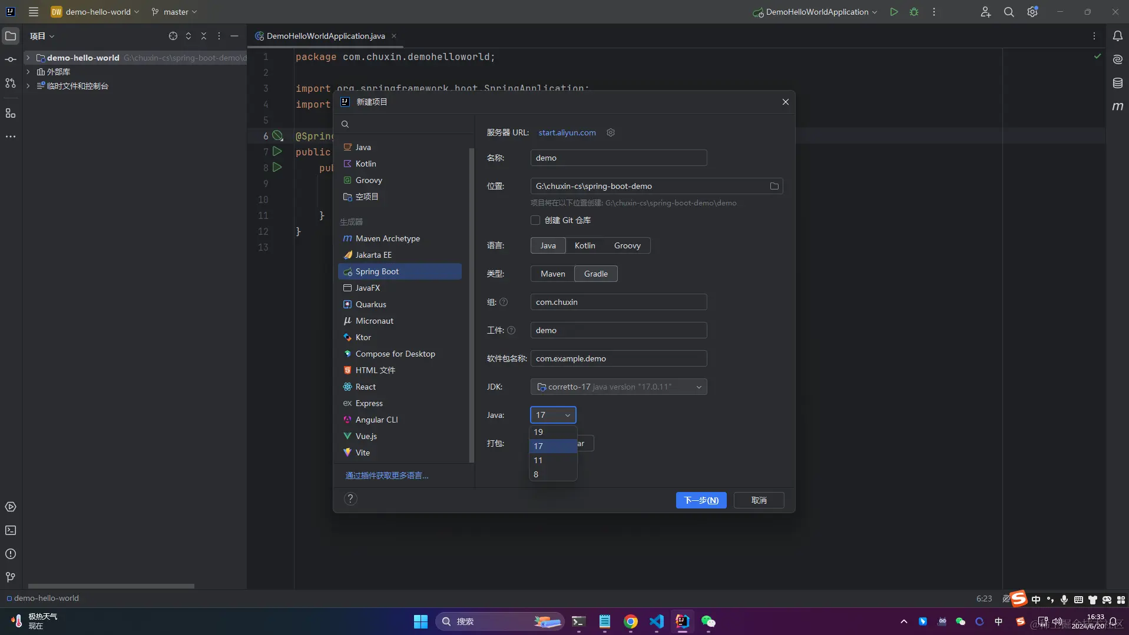Select Kotlin as the language
The image size is (1129, 635).
pos(585,245)
